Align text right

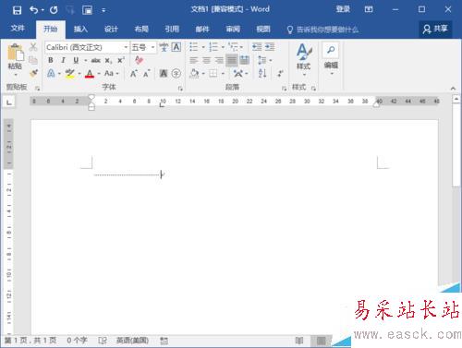click(219, 60)
